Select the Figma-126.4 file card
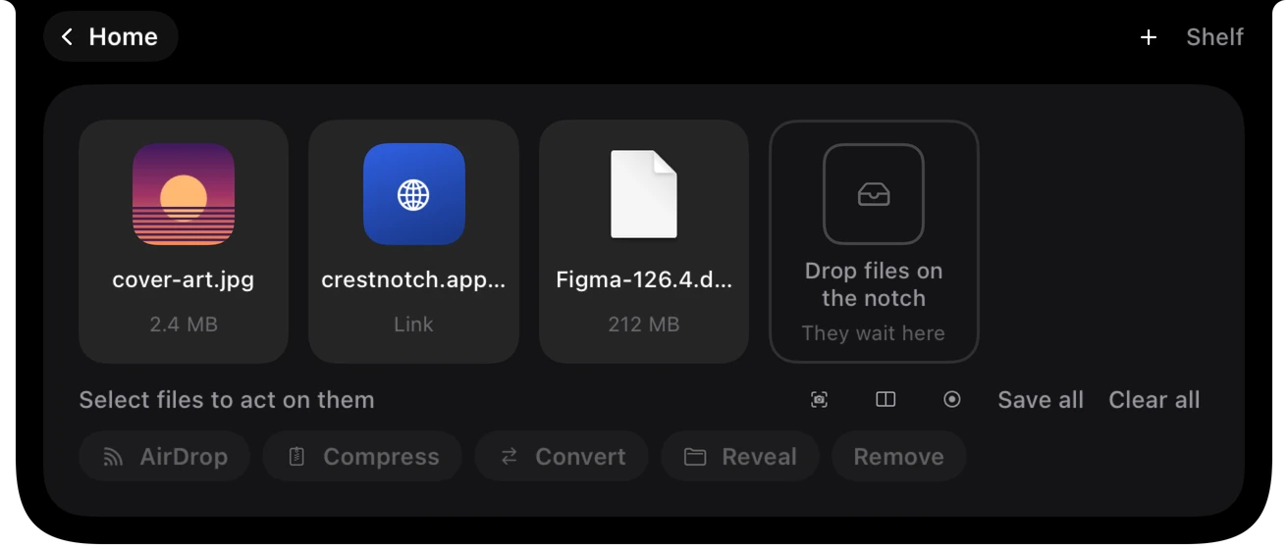Viewport: 1288px width, 549px height. (644, 241)
